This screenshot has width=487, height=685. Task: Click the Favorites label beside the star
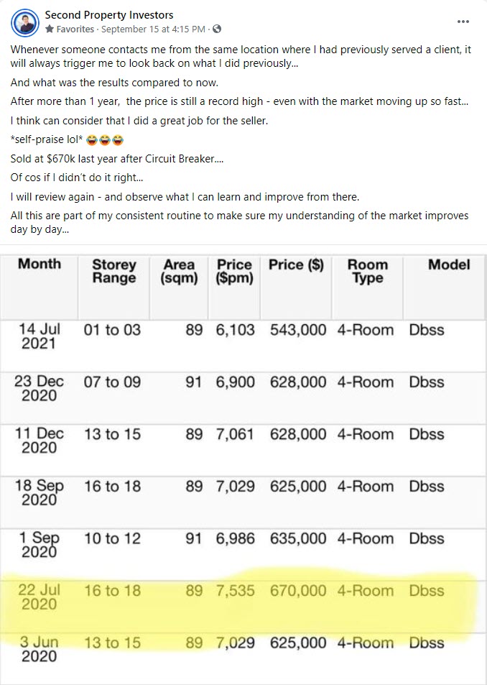pyautogui.click(x=74, y=29)
